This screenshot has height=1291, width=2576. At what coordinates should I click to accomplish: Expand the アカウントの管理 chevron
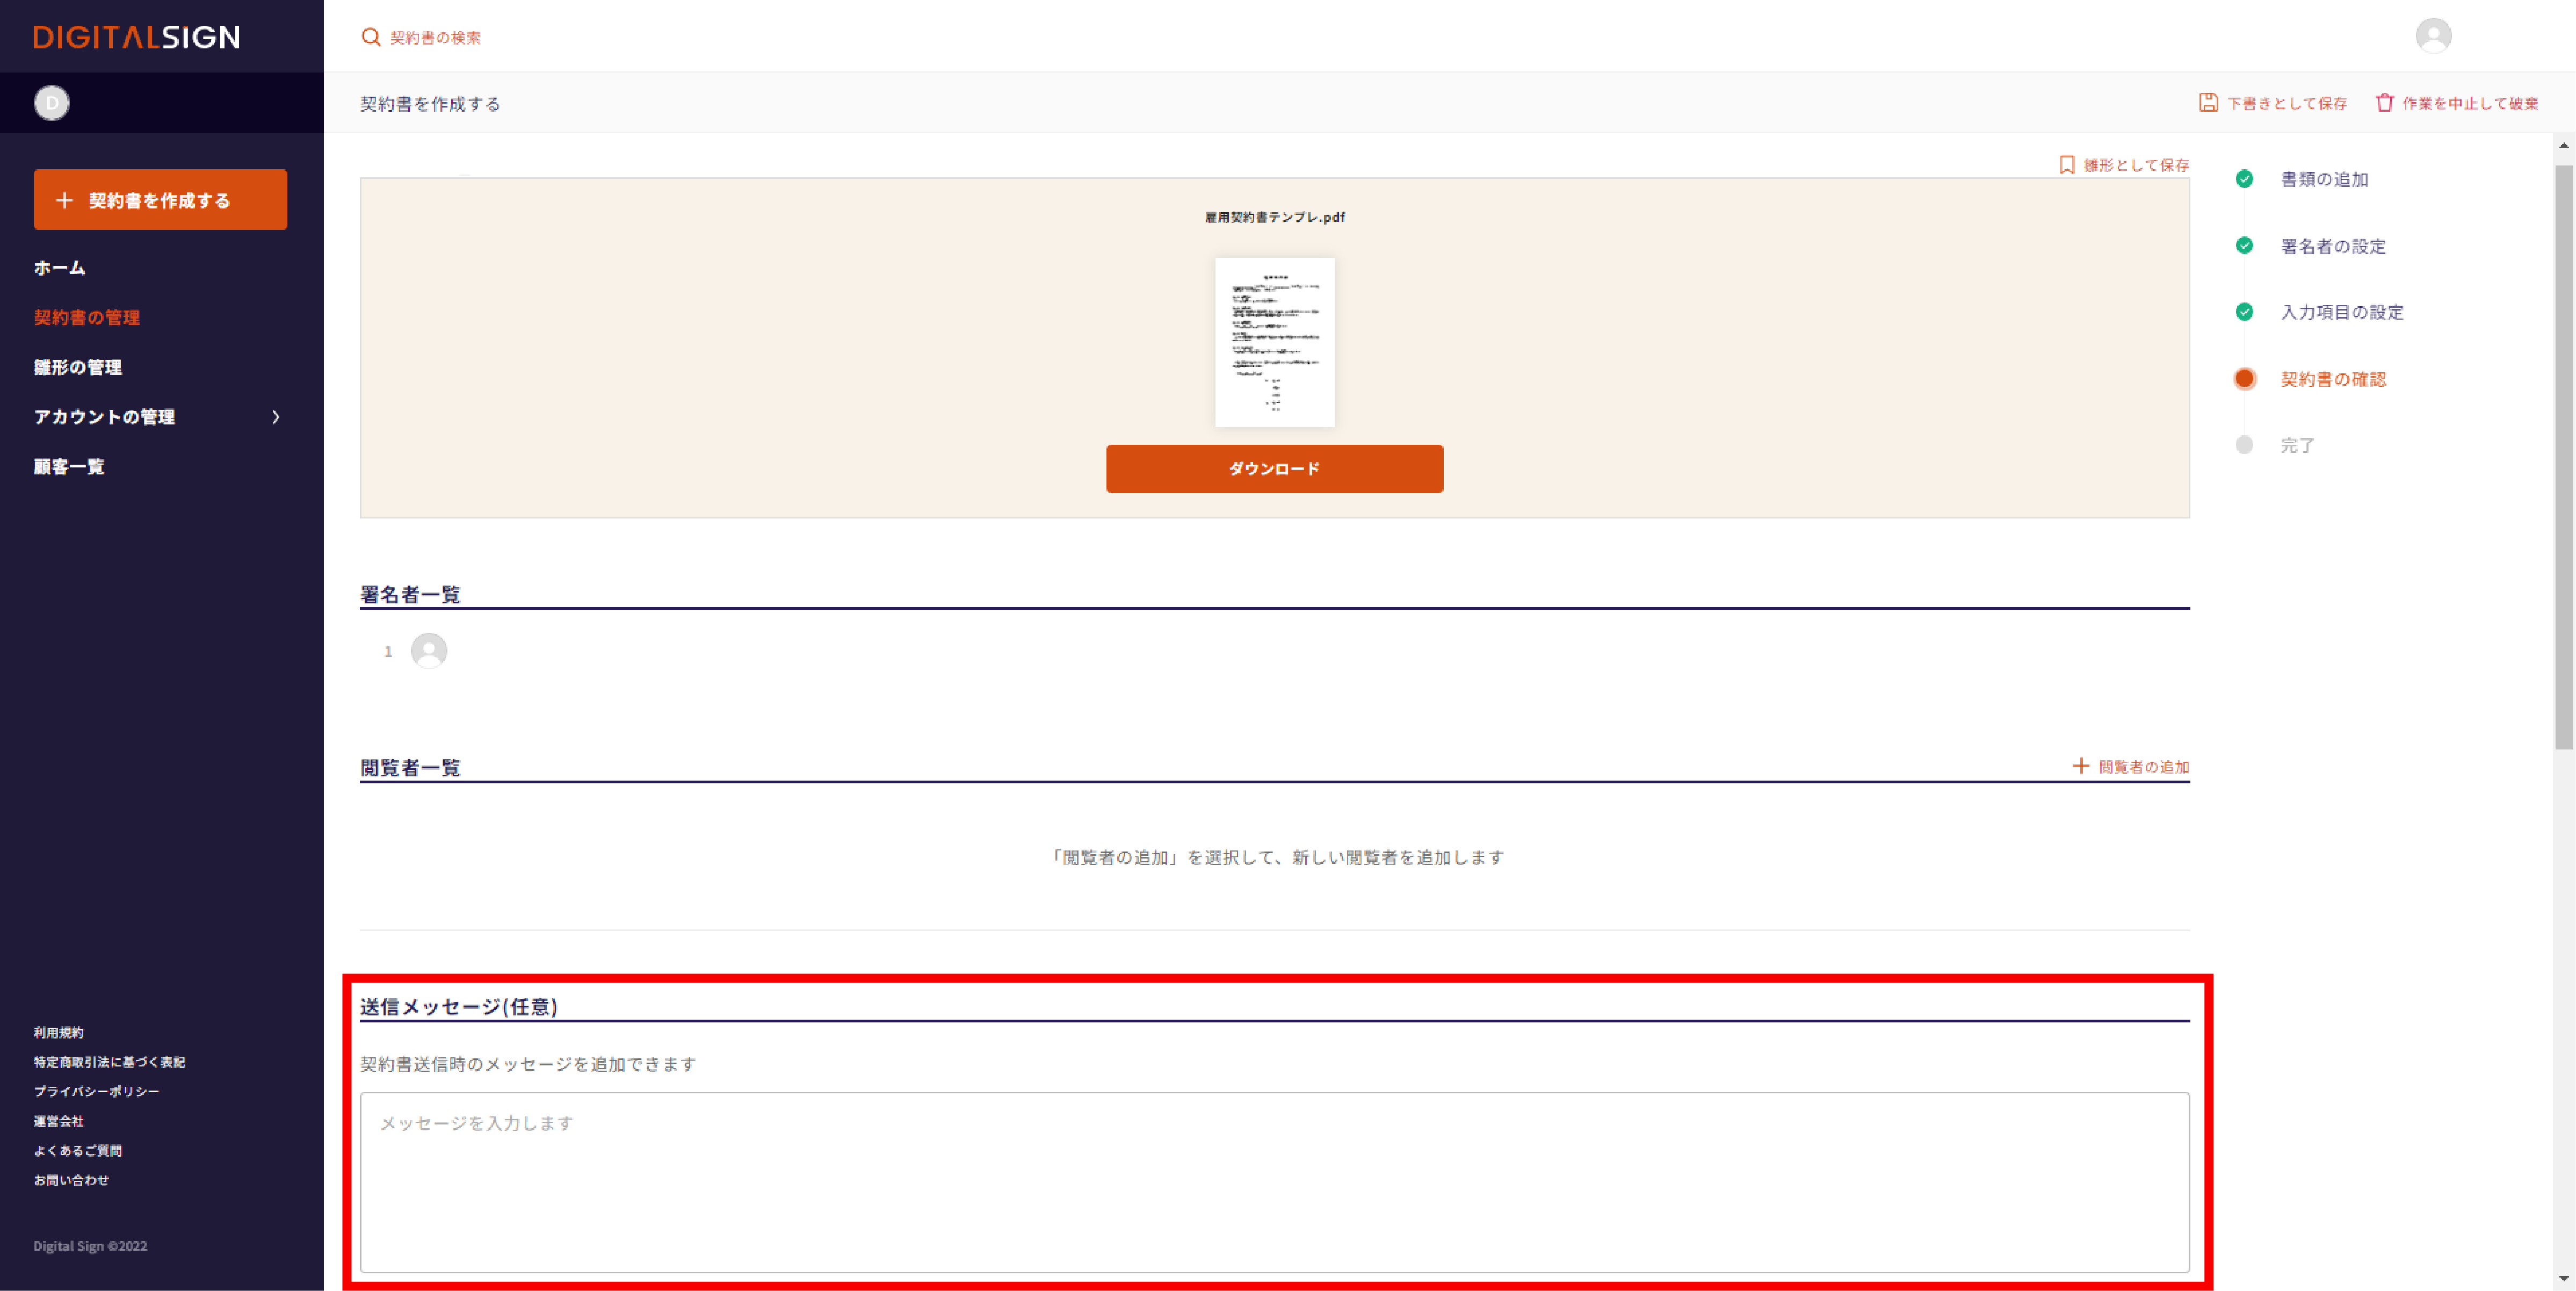276,417
